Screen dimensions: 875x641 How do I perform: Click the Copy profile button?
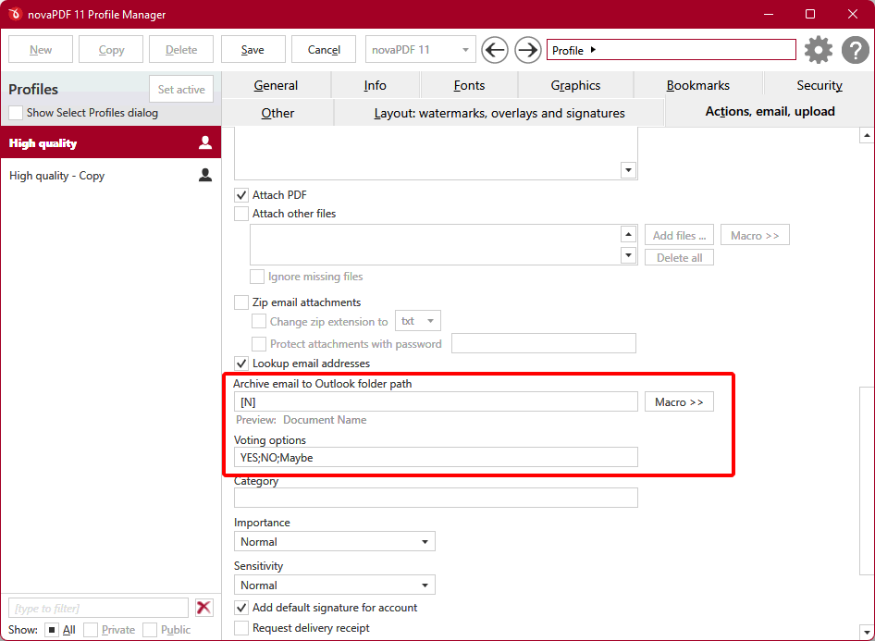(111, 50)
